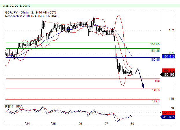Click 'Research © 2018 TRADING CENTRAL' text
This screenshot has width=180, height=130.
[x=31, y=16]
